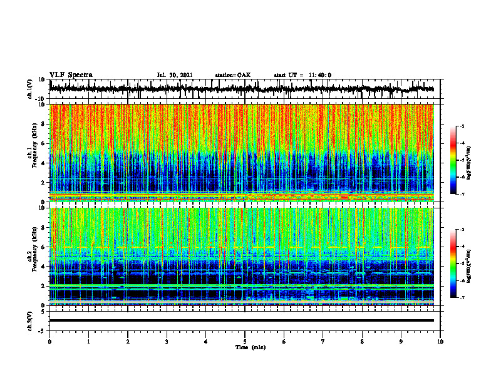Click the "VLF Spectra" title text

coord(71,75)
